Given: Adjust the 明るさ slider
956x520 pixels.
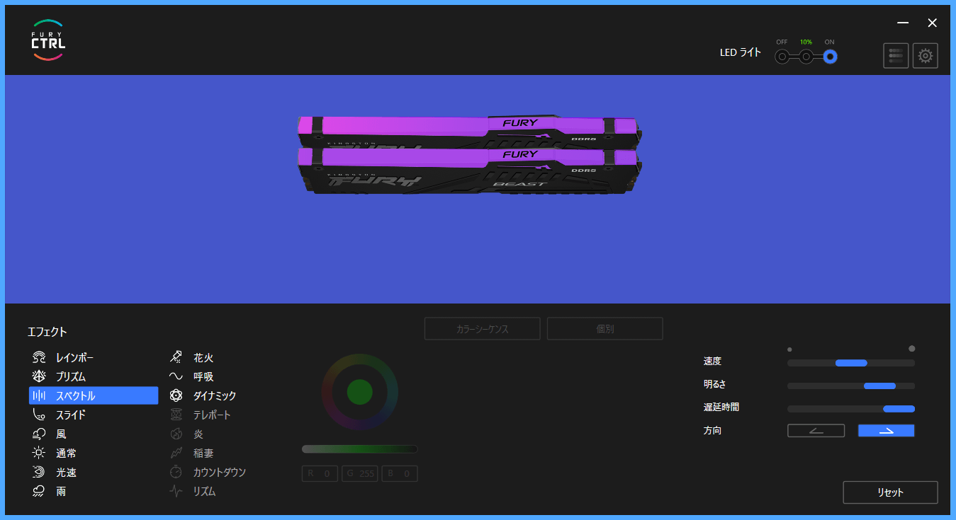Looking at the screenshot, I should [851, 386].
